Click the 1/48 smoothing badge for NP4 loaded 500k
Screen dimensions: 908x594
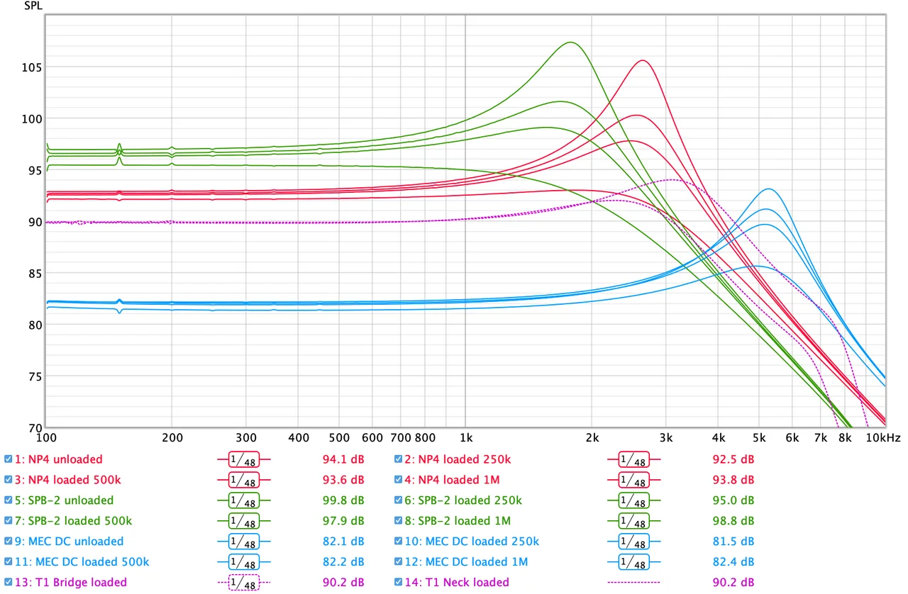[244, 480]
